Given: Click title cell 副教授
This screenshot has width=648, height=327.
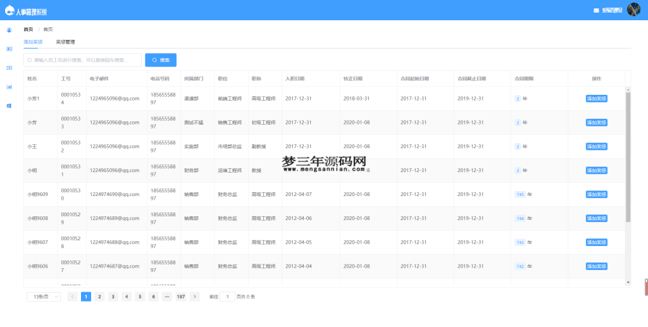Looking at the screenshot, I should coord(259,147).
